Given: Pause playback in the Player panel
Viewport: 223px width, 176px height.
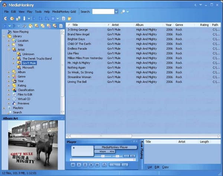Looking at the screenshot, I should (85, 165).
